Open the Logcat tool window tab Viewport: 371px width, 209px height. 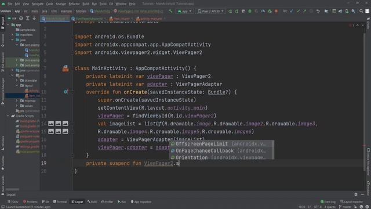(77, 202)
